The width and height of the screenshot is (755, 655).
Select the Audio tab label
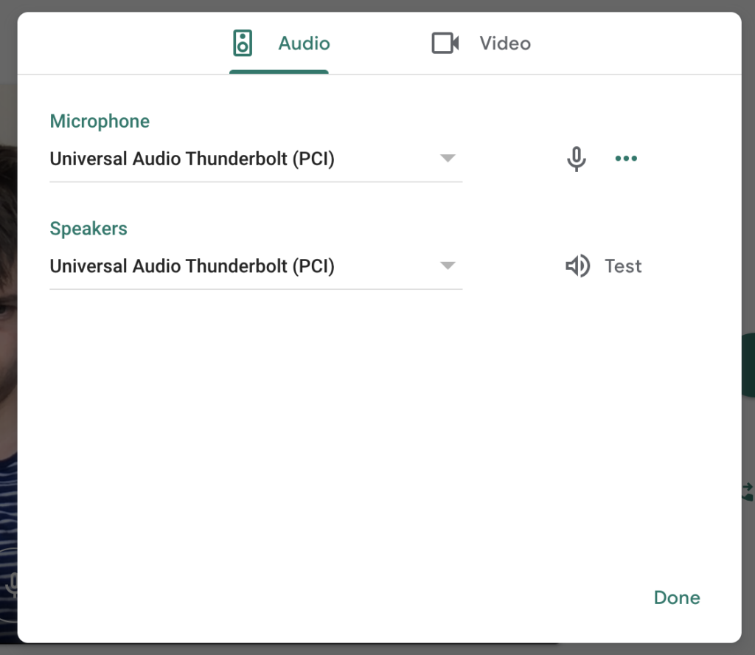304,44
